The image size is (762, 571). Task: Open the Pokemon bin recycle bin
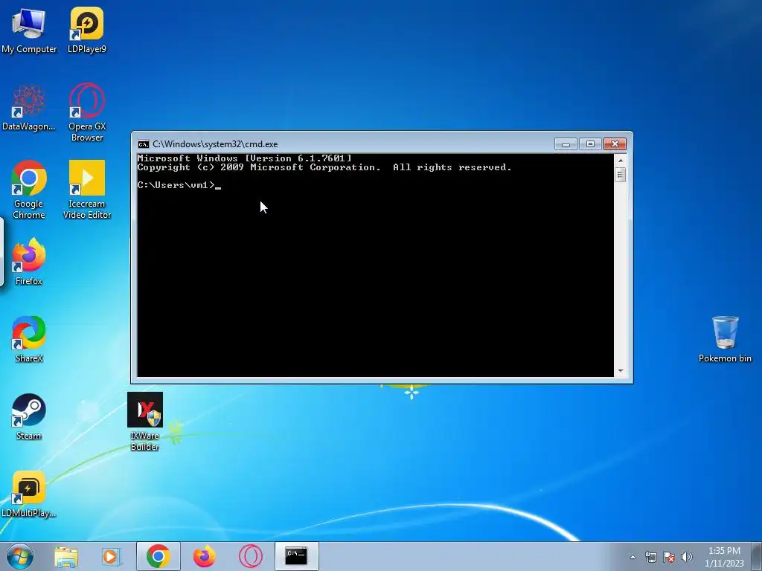pyautogui.click(x=725, y=339)
